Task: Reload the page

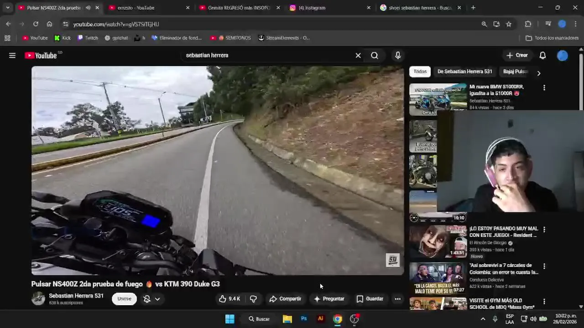Action: click(x=36, y=24)
